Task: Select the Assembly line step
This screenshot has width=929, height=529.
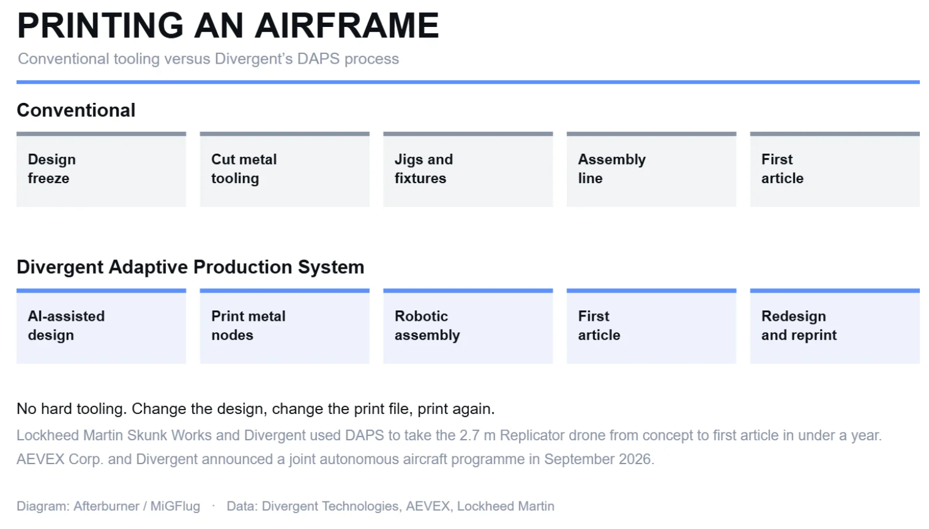Action: [651, 169]
